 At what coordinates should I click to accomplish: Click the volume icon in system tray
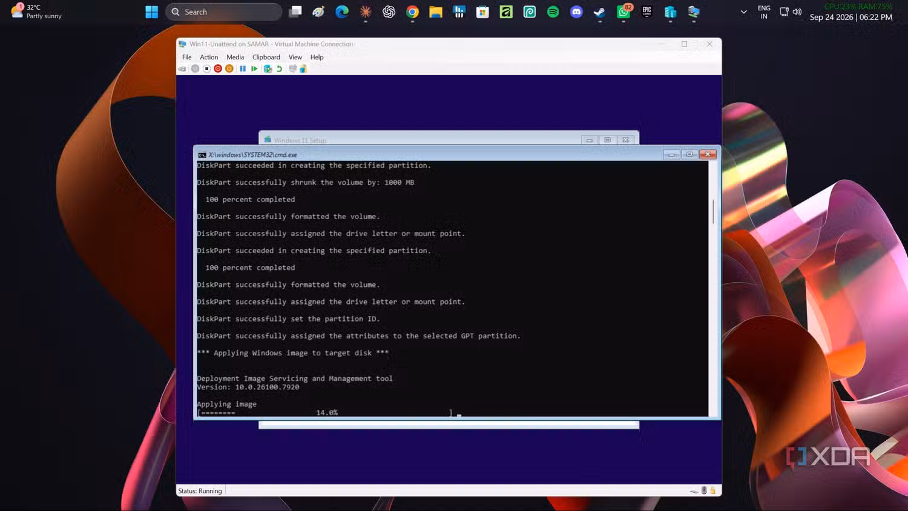[797, 12]
